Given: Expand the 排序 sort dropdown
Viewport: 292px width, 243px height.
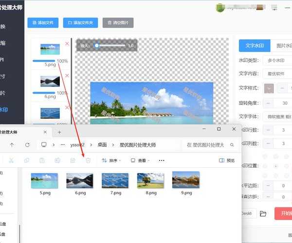Looking at the screenshot, I should click(x=112, y=160).
